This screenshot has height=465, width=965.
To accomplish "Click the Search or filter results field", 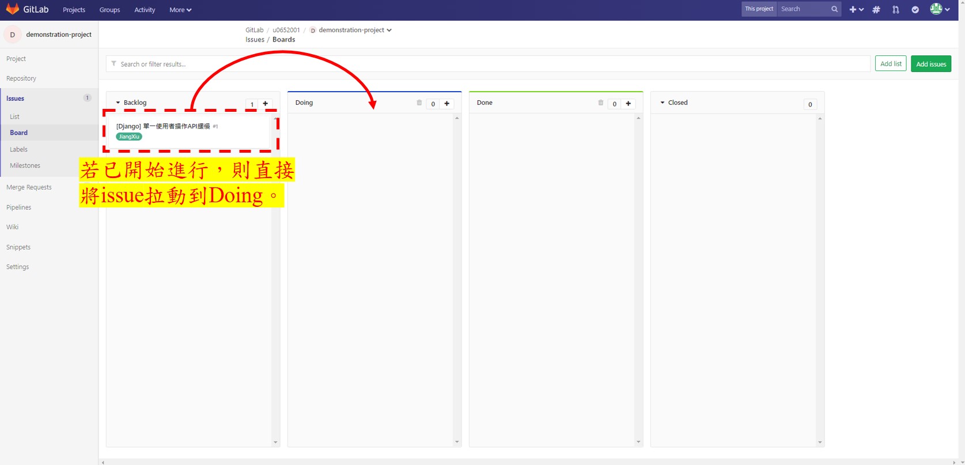I will click(x=488, y=64).
